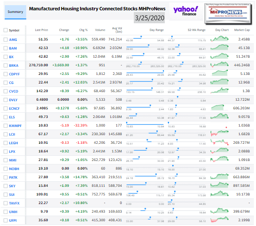This screenshot has width=256, height=226.
Task: Sort by the Avg Vol (3m) header
Action: [x=117, y=30]
